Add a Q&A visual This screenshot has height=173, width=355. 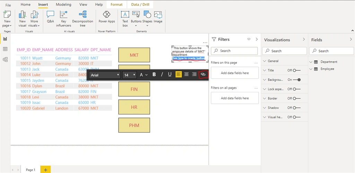50,17
